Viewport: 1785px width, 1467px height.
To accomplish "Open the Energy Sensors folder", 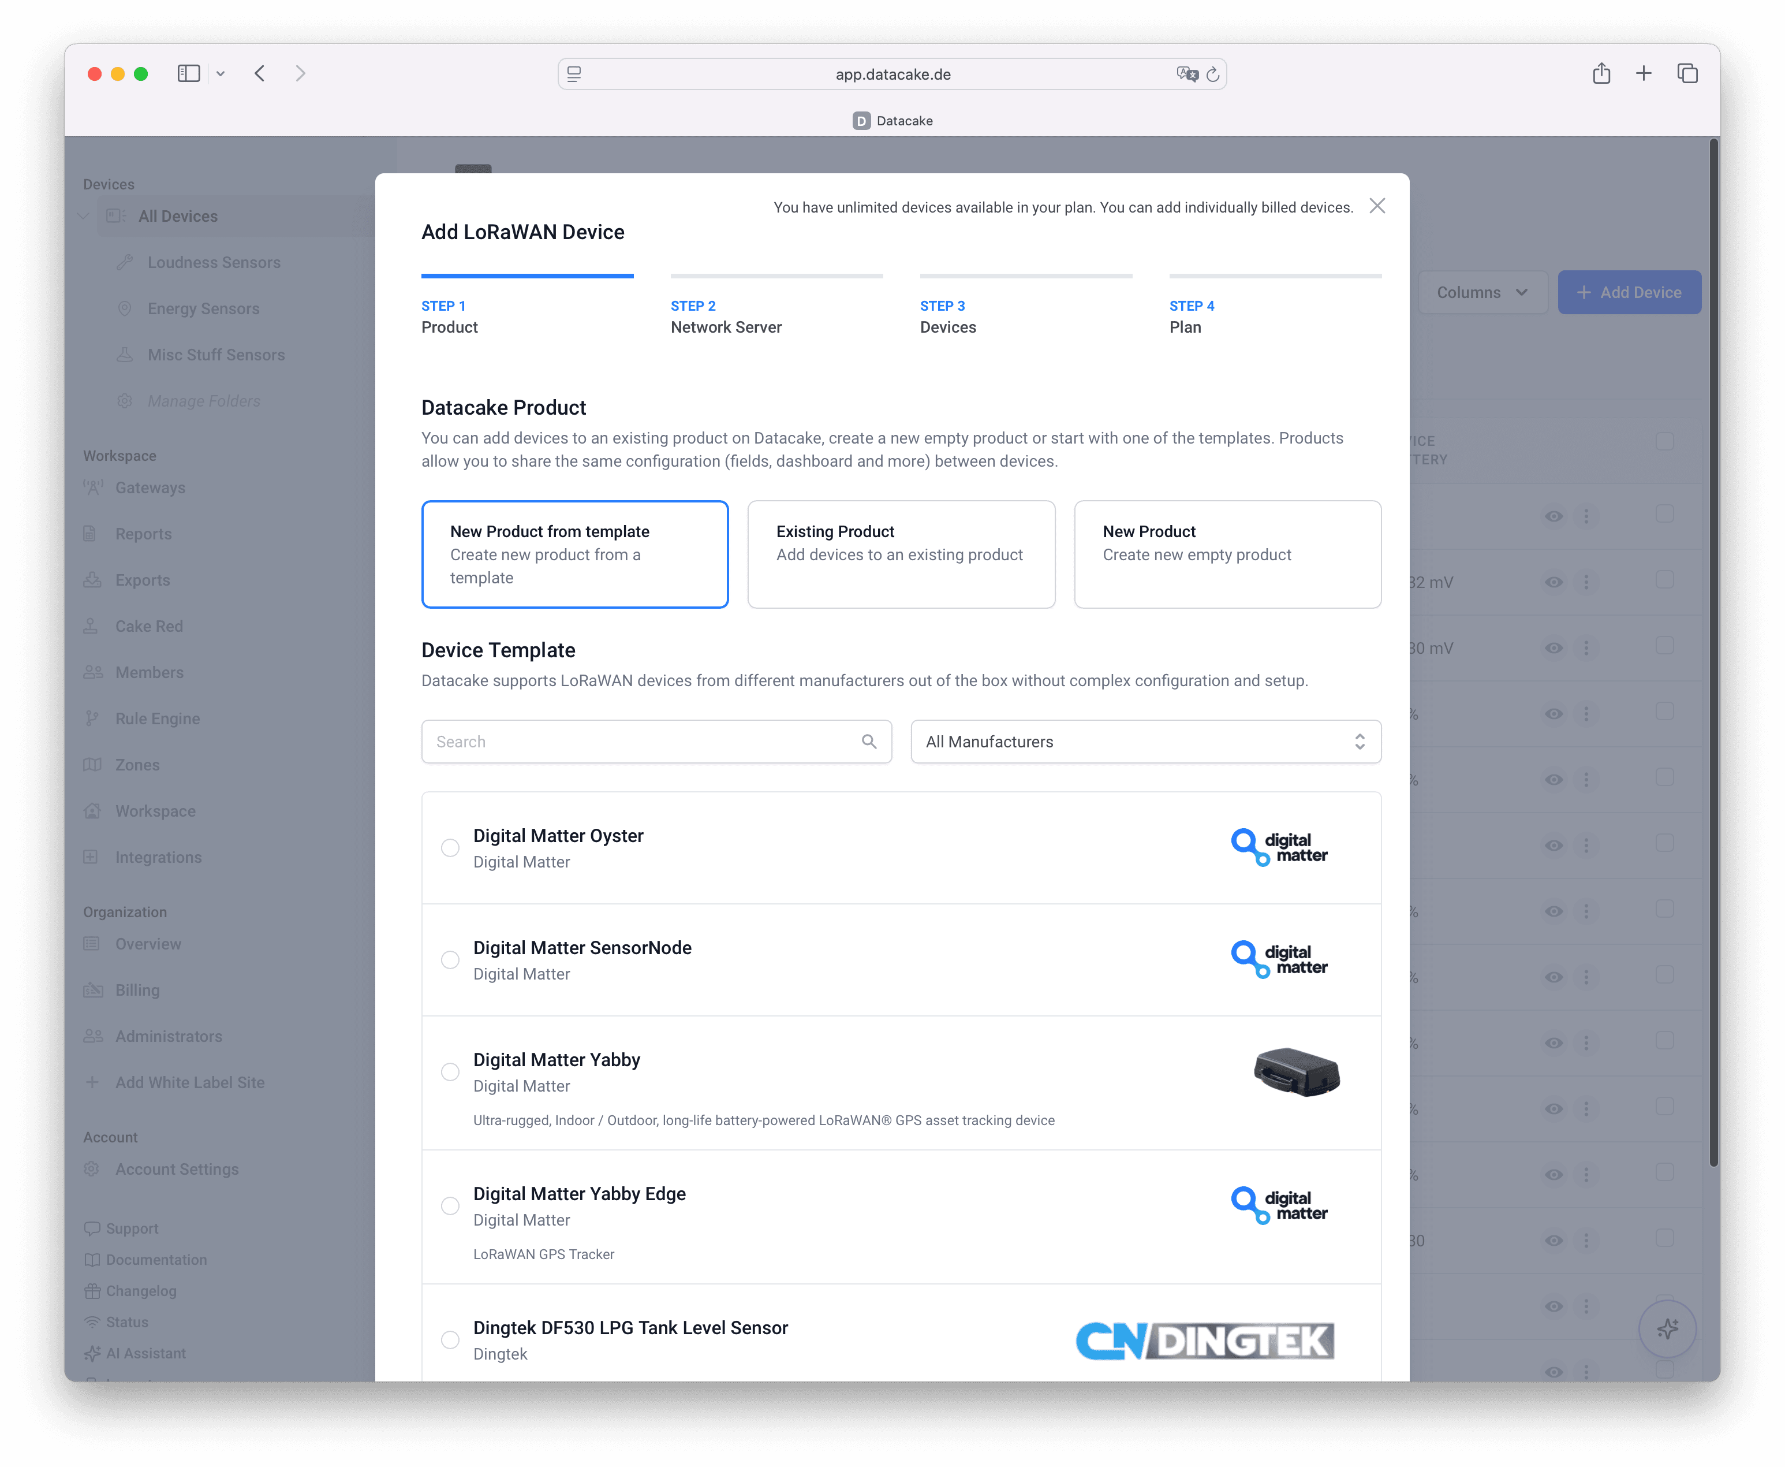I will (x=203, y=308).
